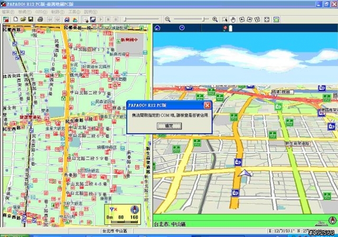Click the filter icon with red X on scale box
The image size is (338, 237).
tap(113, 210)
